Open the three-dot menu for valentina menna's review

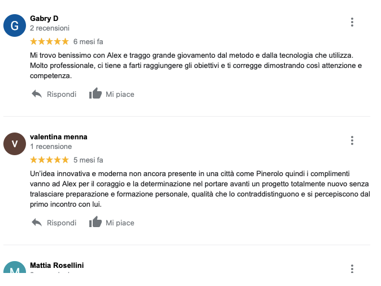(x=352, y=140)
